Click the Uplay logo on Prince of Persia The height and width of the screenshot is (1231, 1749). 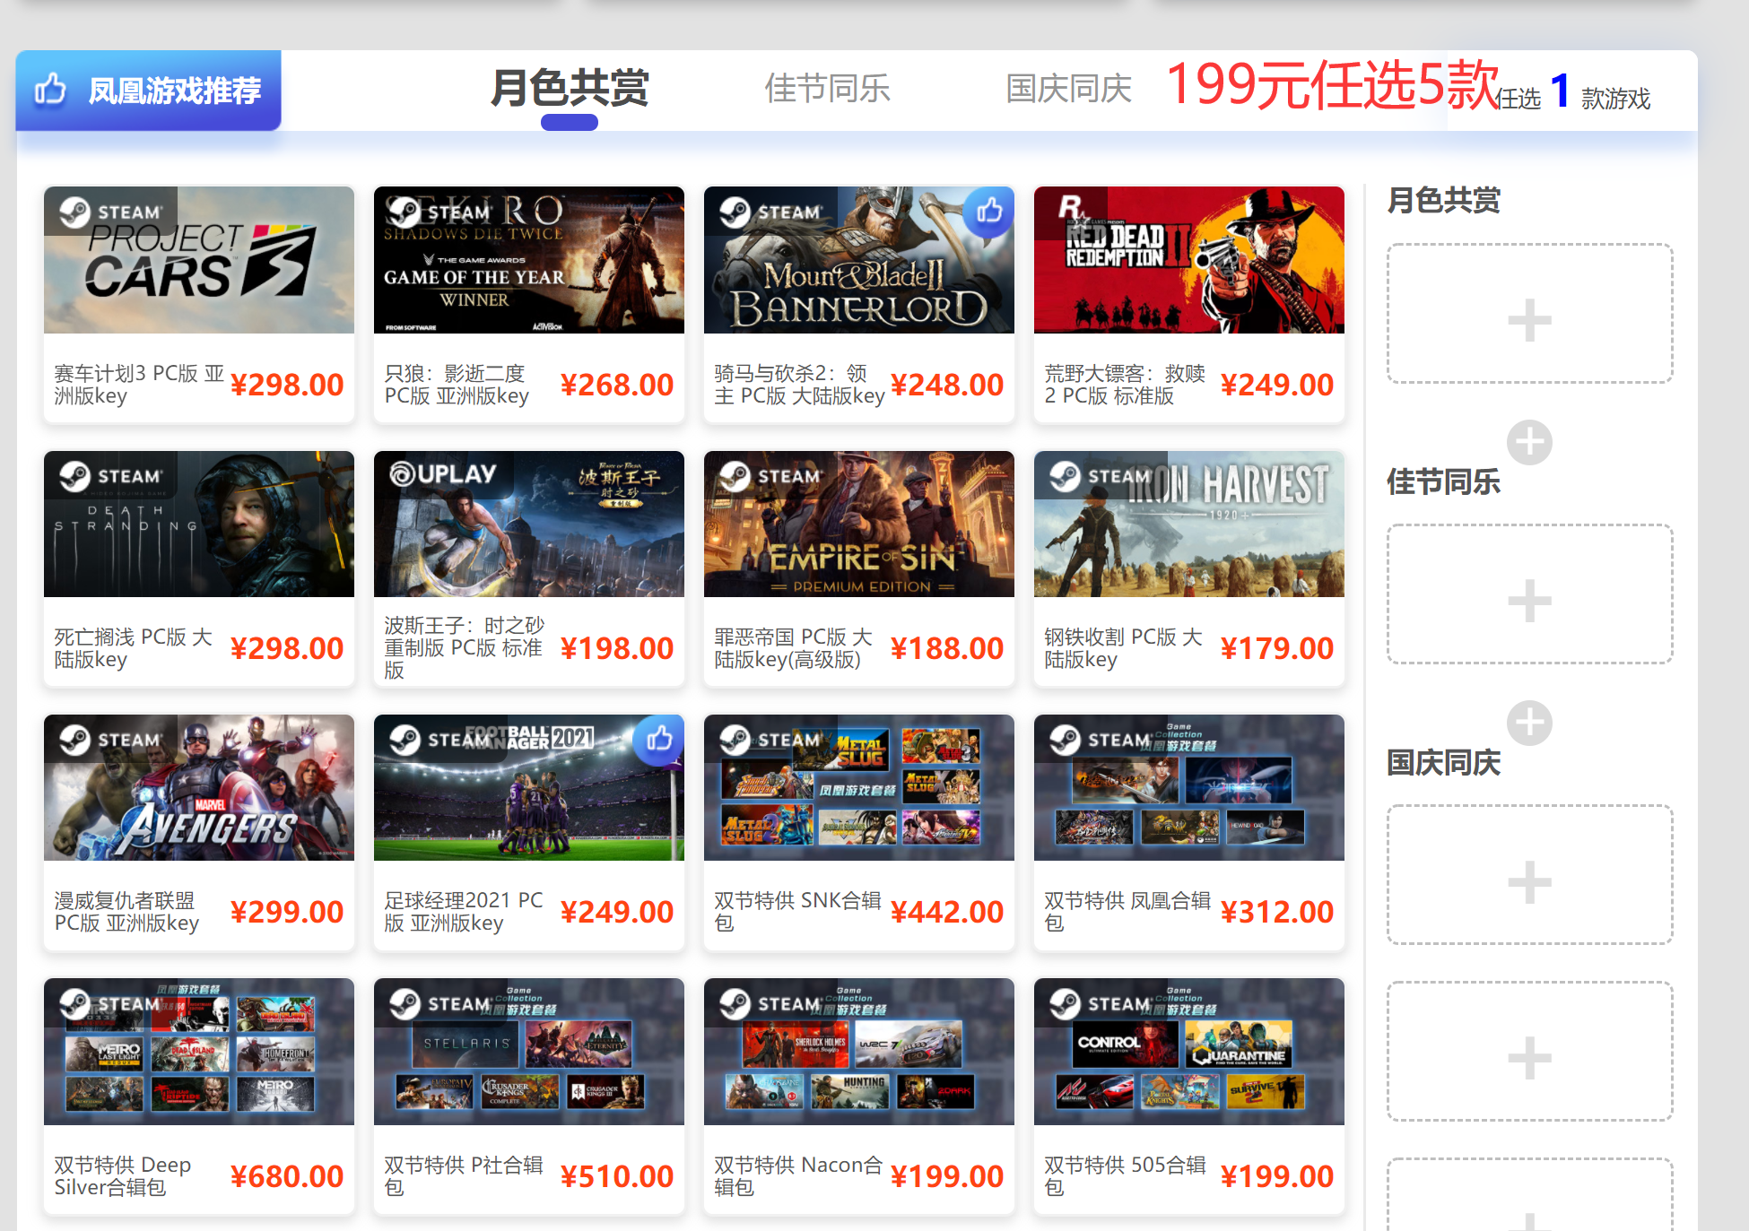(443, 474)
